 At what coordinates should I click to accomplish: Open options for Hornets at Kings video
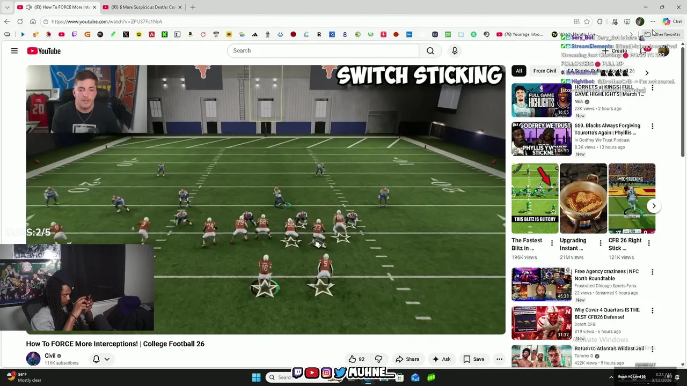pos(652,88)
